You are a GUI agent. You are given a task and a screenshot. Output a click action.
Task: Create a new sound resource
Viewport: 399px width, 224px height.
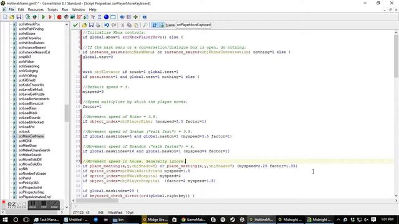tap(66, 17)
